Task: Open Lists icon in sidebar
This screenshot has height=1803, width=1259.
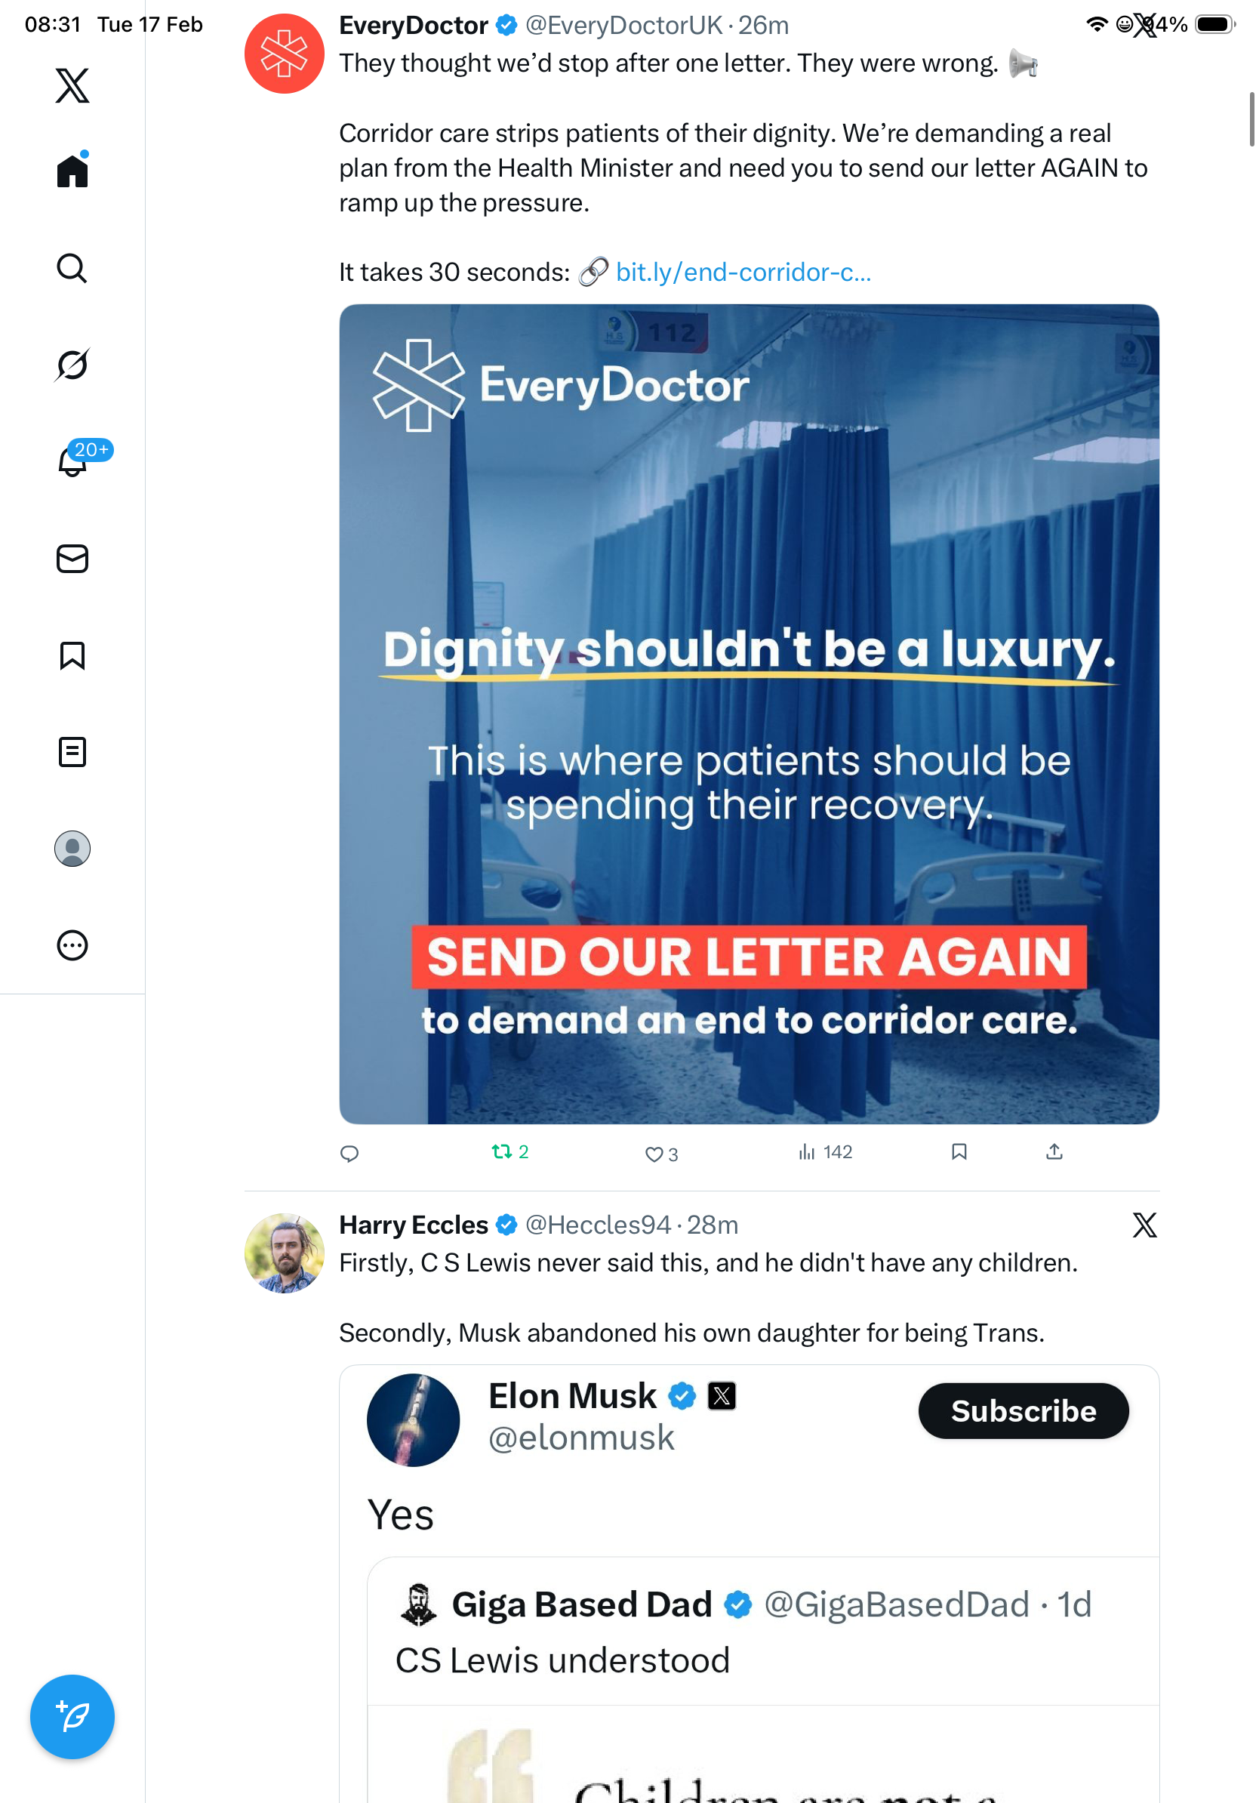Action: point(72,752)
